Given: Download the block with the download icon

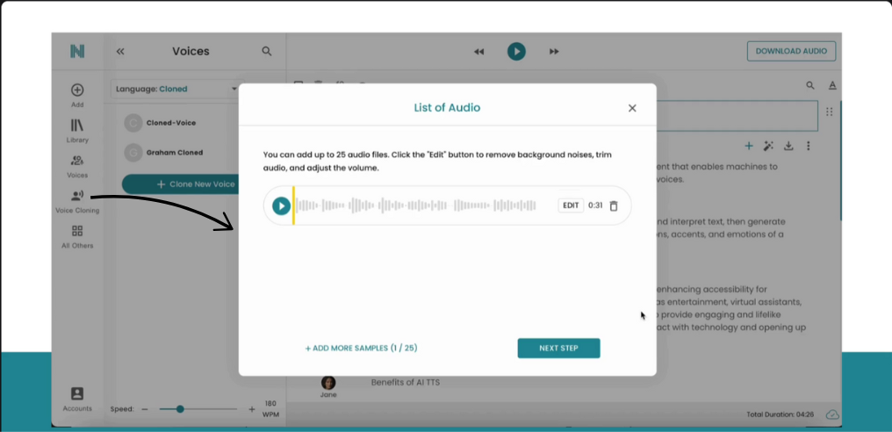Looking at the screenshot, I should [788, 146].
